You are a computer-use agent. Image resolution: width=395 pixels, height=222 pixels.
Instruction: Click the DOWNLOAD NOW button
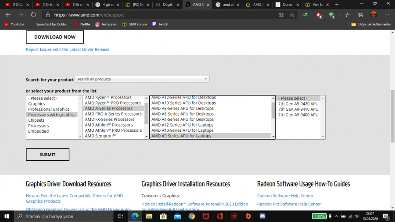(x=55, y=37)
